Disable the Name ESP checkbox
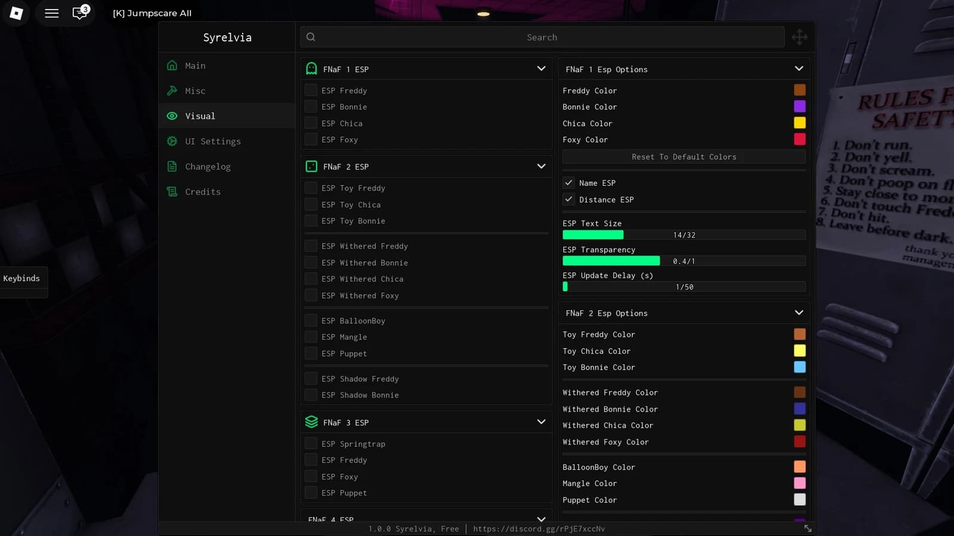 pos(569,183)
